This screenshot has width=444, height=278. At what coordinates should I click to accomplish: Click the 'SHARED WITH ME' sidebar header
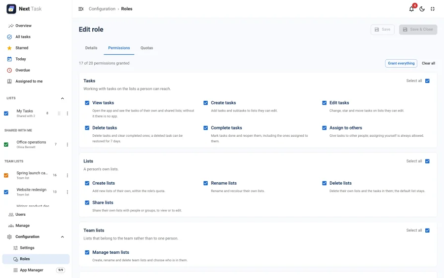coord(18,130)
